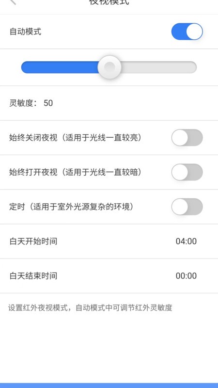Tap the blue bar at the bottom of the screen
Viewport: 218px width, 388px height.
tap(109, 386)
